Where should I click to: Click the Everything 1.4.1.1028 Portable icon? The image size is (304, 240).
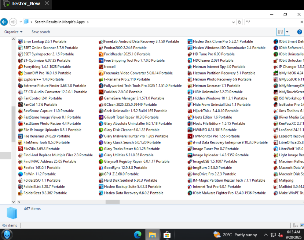click(x=21, y=67)
